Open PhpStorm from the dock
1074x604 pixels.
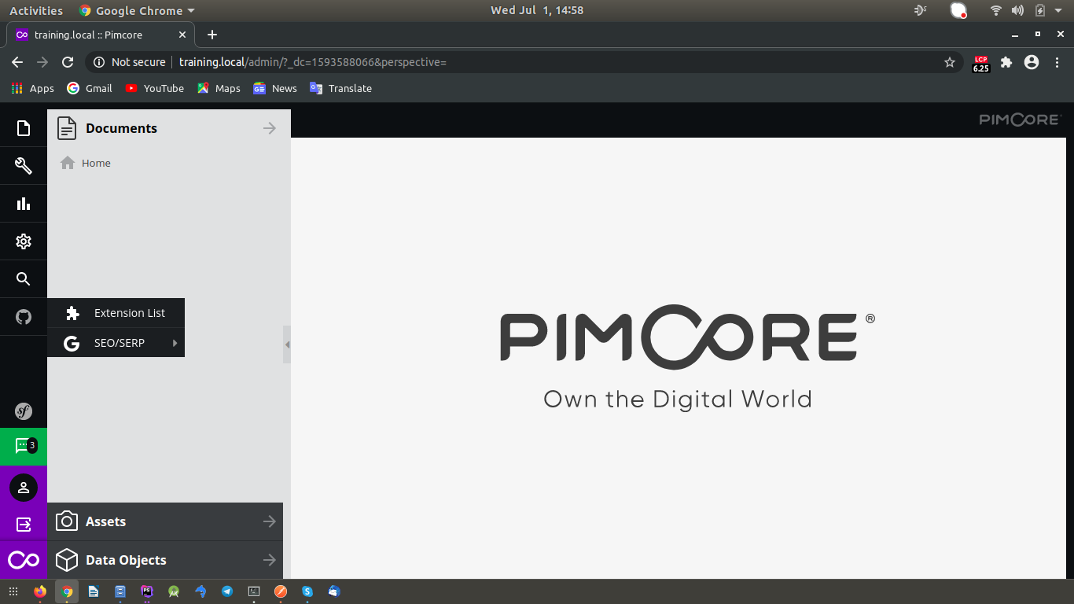click(147, 591)
